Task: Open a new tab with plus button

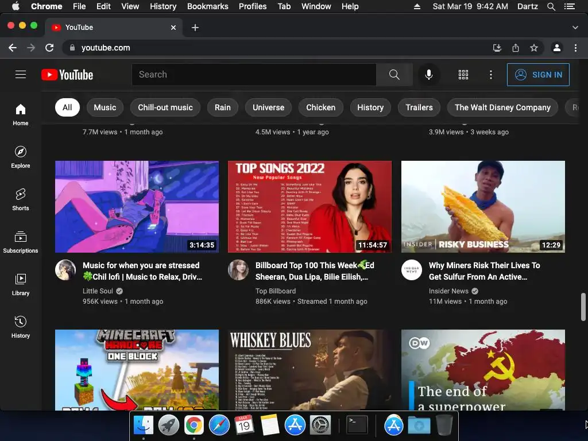Action: (x=195, y=28)
